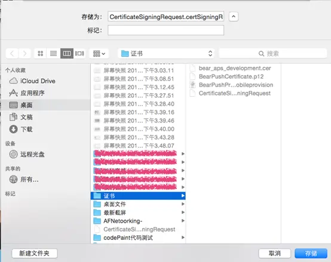Viewport: 331px width, 262px height.
Task: Click folder icon of 桌面文件
Action: tap(97, 204)
